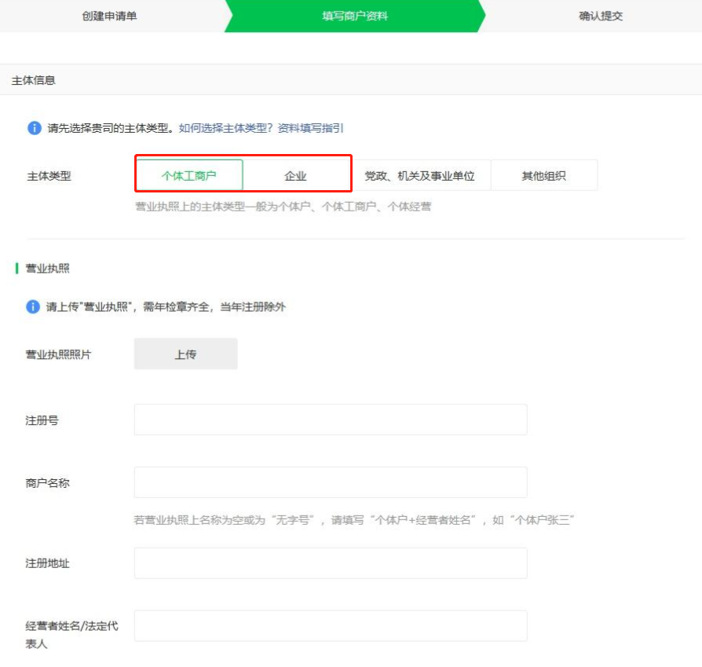
Task: Open the 资料填写指引 link
Action: click(x=310, y=128)
